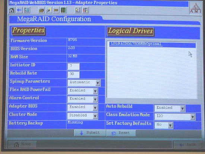Image resolution: width=205 pixels, height=154 pixels.
Task: Click the brown folder toolbar icon
Action: pos(41,10)
